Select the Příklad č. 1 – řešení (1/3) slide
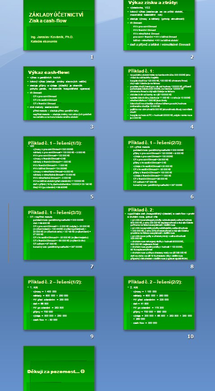The image size is (215, 391). [59, 163]
